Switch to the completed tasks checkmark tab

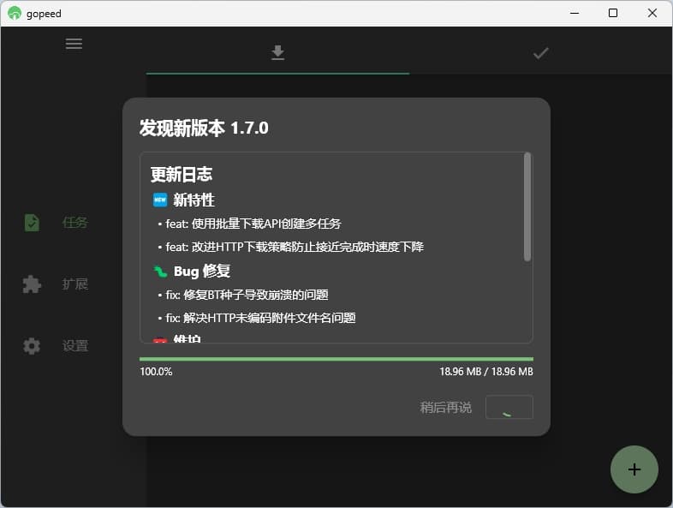pos(540,54)
